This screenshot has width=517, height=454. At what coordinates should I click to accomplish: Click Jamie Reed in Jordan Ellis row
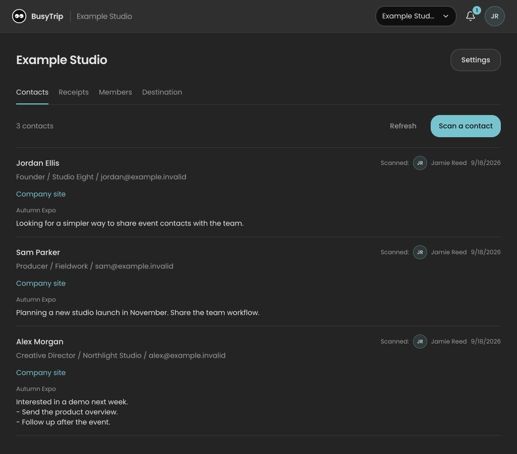click(x=449, y=163)
